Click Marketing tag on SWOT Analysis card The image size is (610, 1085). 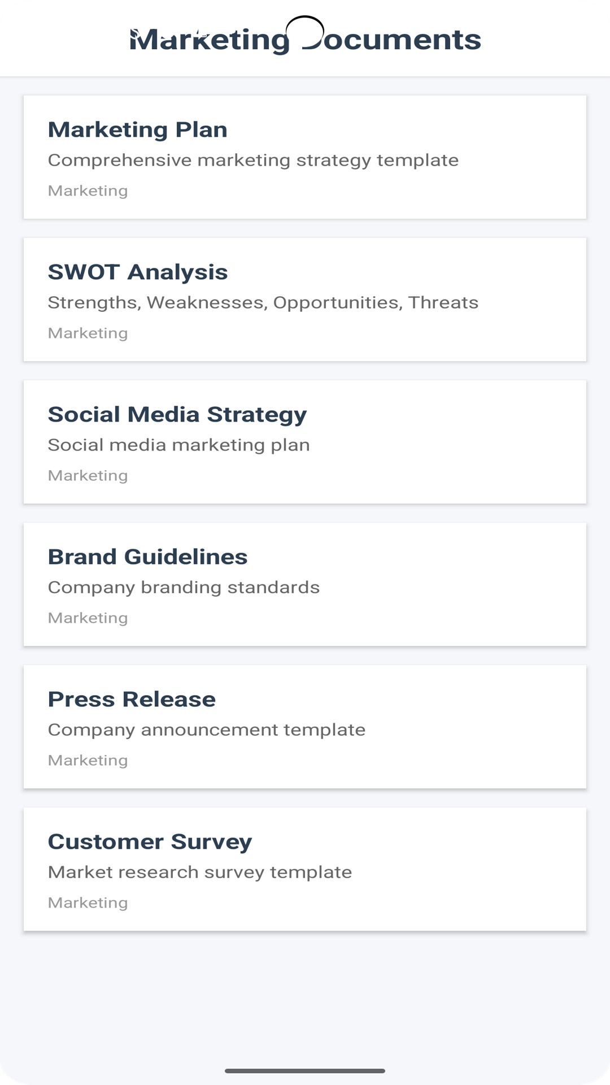point(88,333)
